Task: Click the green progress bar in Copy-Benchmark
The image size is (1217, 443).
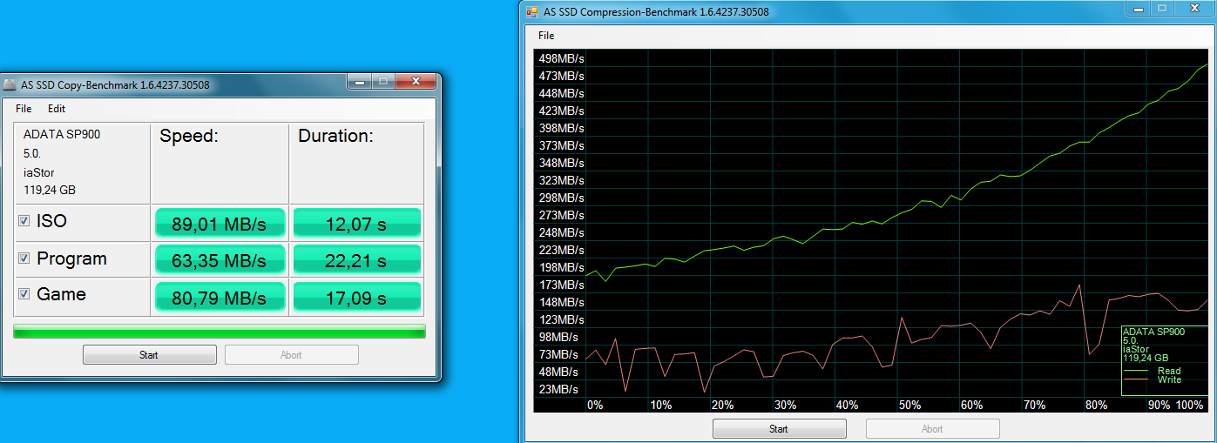Action: [220, 331]
